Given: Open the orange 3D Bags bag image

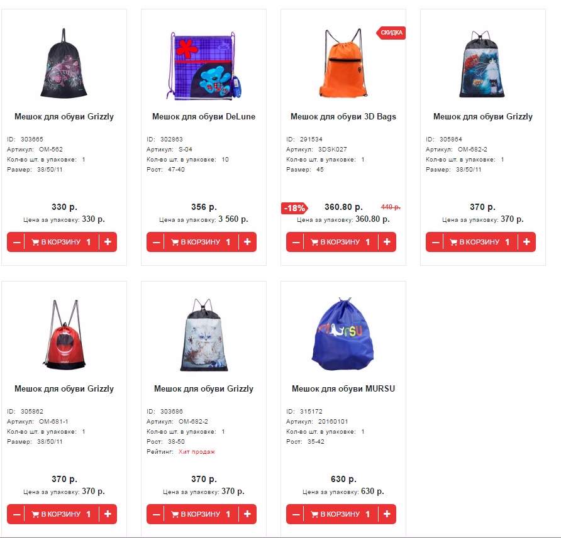Looking at the screenshot, I should [343, 63].
